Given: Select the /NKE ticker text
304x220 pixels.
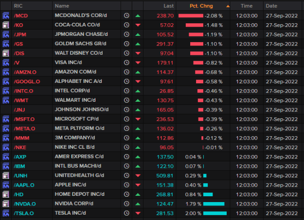Looking at the screenshot, I should coord(20,147).
